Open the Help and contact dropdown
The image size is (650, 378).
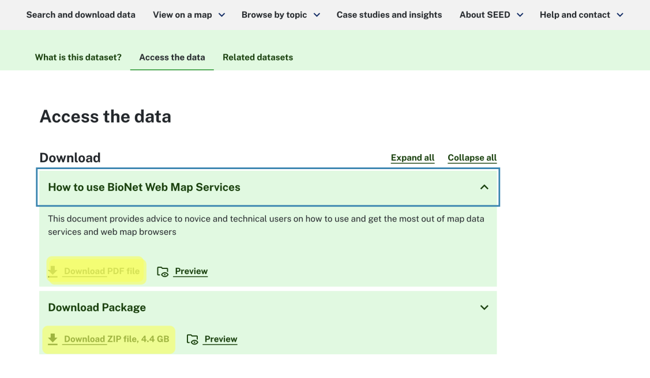tap(581, 15)
